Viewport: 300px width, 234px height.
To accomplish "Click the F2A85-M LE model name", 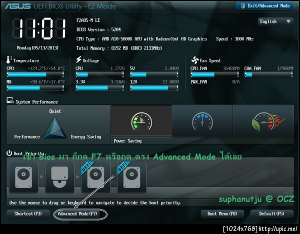I will coord(88,20).
